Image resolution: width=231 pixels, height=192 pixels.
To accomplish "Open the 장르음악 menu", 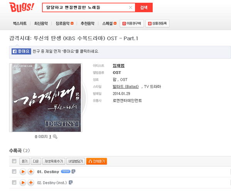I will tap(62, 23).
